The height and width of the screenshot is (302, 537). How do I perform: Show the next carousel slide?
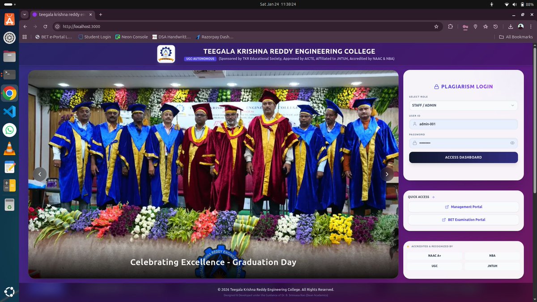pyautogui.click(x=387, y=174)
